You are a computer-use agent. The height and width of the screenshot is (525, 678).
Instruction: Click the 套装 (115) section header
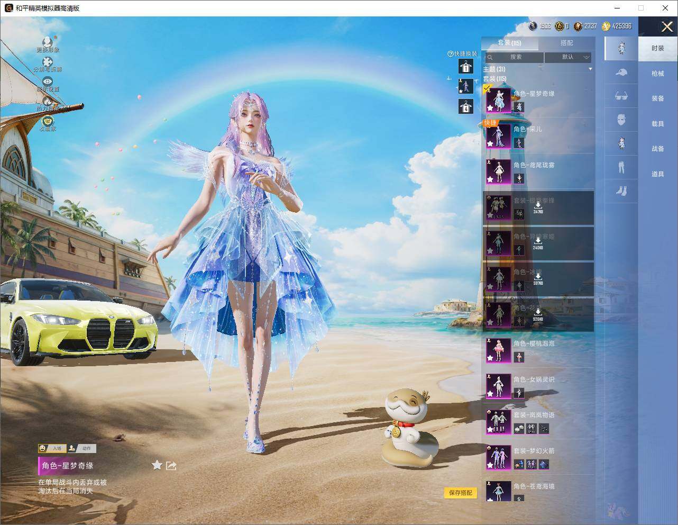494,79
